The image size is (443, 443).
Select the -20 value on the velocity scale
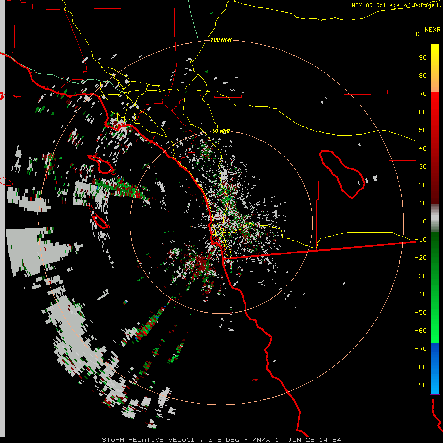click(x=421, y=258)
